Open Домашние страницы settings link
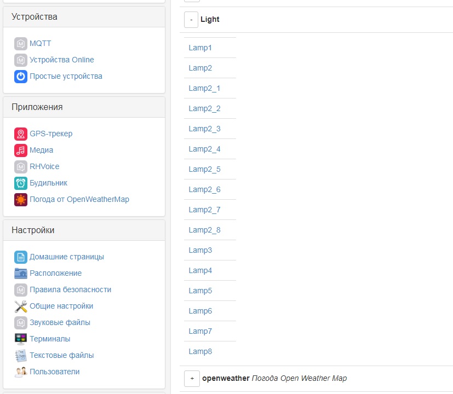The image size is (453, 394). pyautogui.click(x=67, y=257)
